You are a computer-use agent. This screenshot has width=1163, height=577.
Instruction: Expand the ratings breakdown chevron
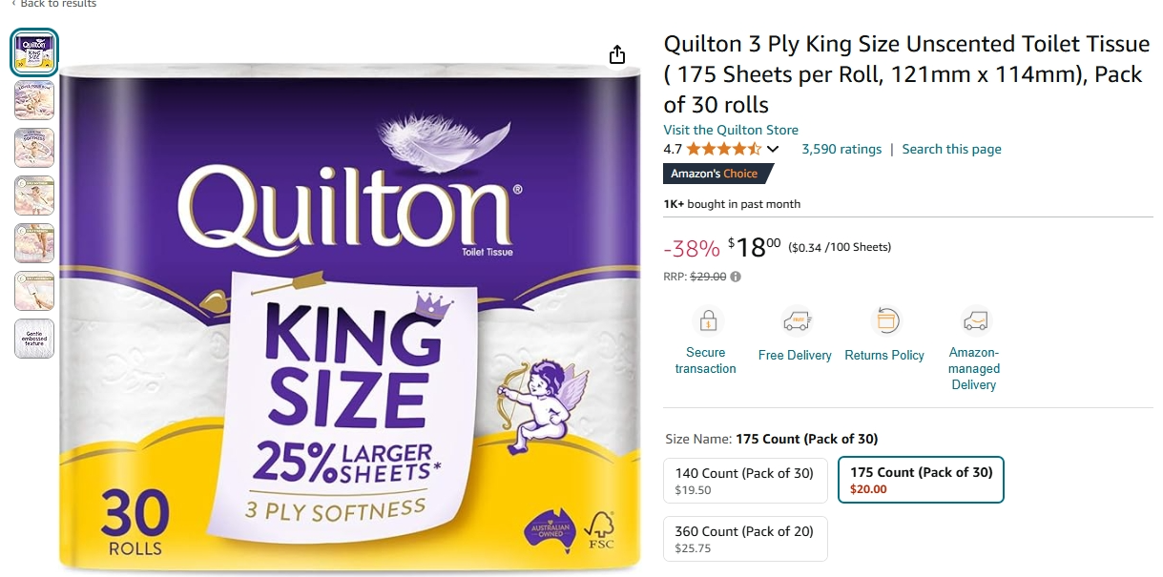click(773, 149)
